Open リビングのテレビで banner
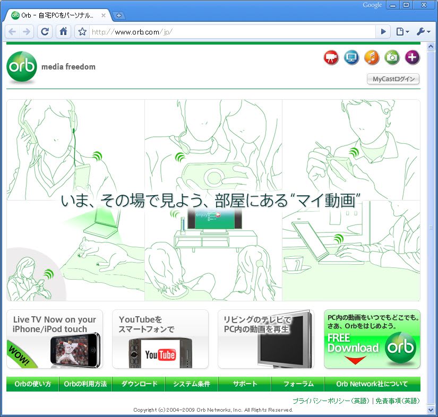The image size is (438, 417). point(266,339)
